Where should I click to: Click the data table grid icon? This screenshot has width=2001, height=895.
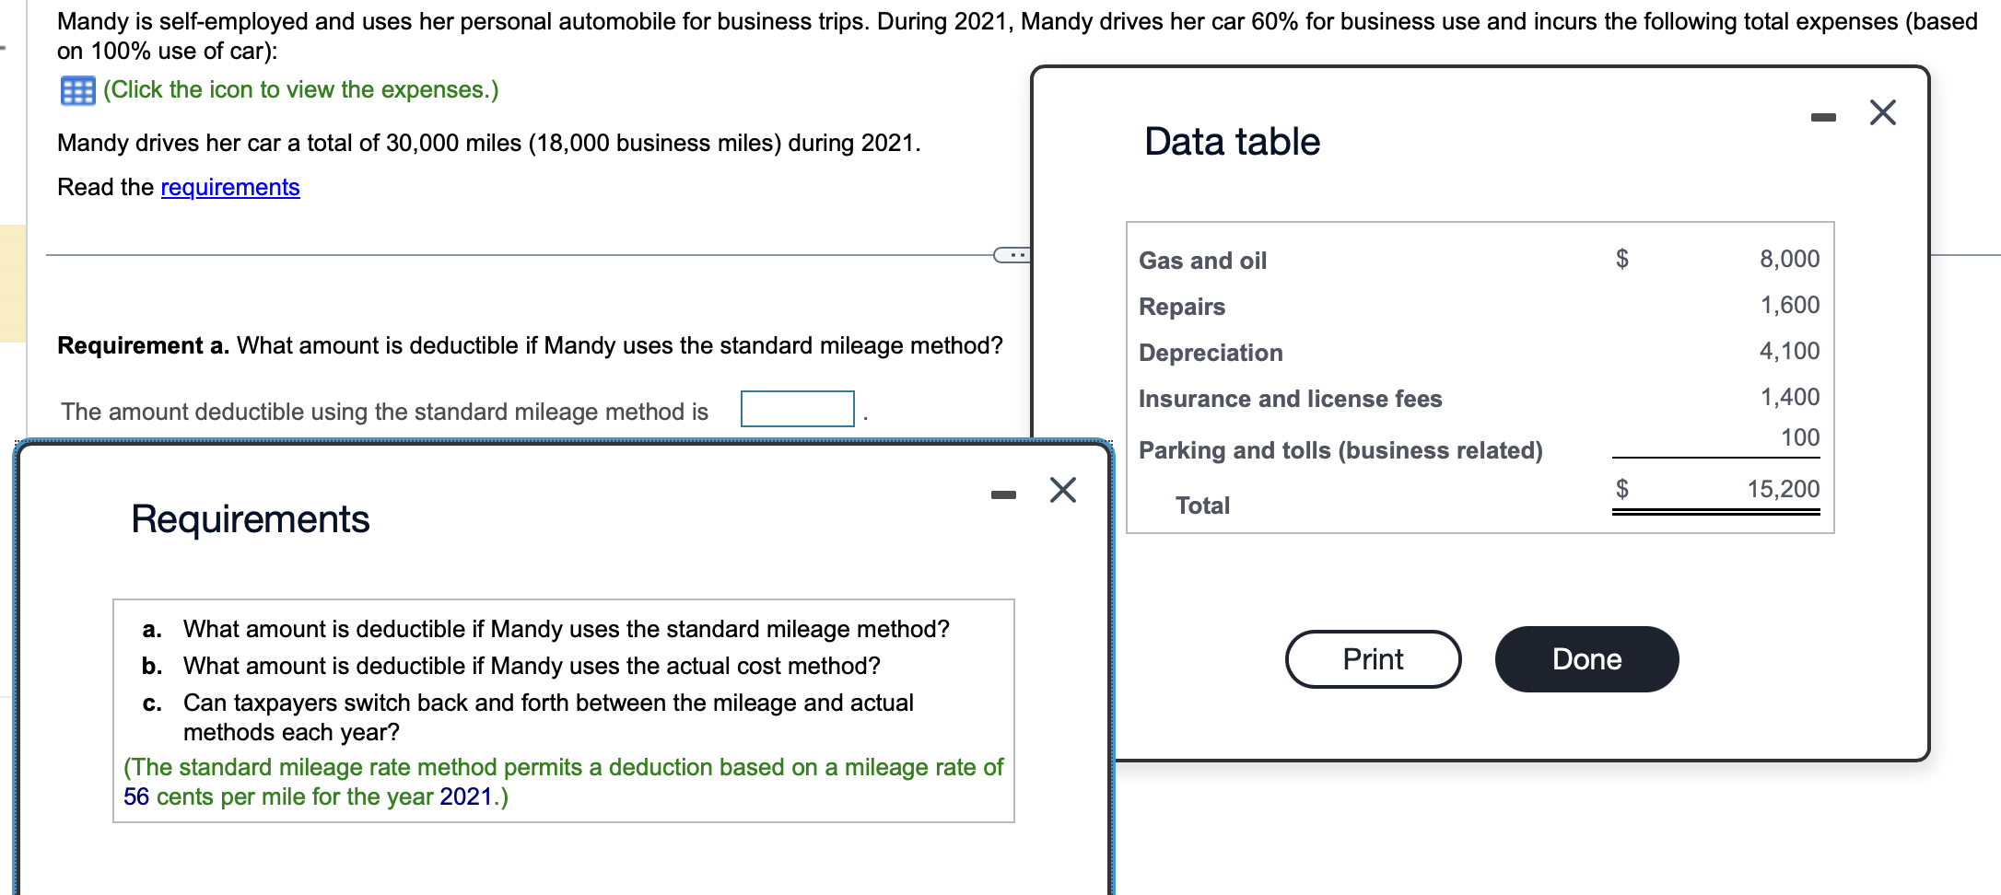pyautogui.click(x=77, y=91)
